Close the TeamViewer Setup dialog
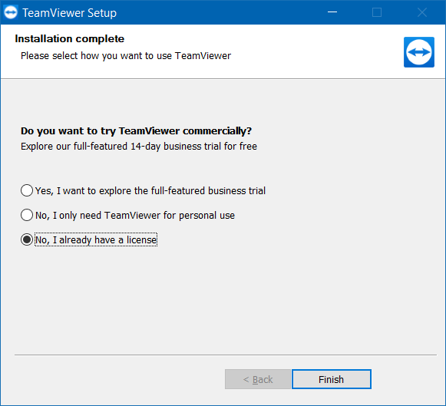 422,12
